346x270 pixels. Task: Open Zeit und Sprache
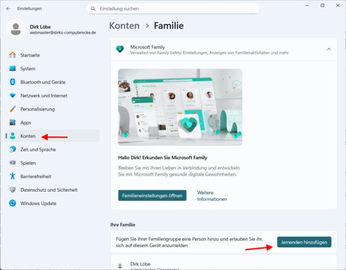tap(52, 149)
